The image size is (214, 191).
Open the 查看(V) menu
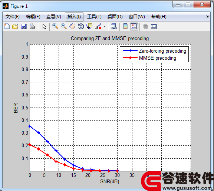54,17
